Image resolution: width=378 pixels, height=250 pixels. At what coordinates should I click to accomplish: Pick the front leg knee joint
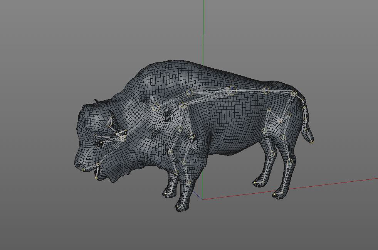click(x=184, y=162)
